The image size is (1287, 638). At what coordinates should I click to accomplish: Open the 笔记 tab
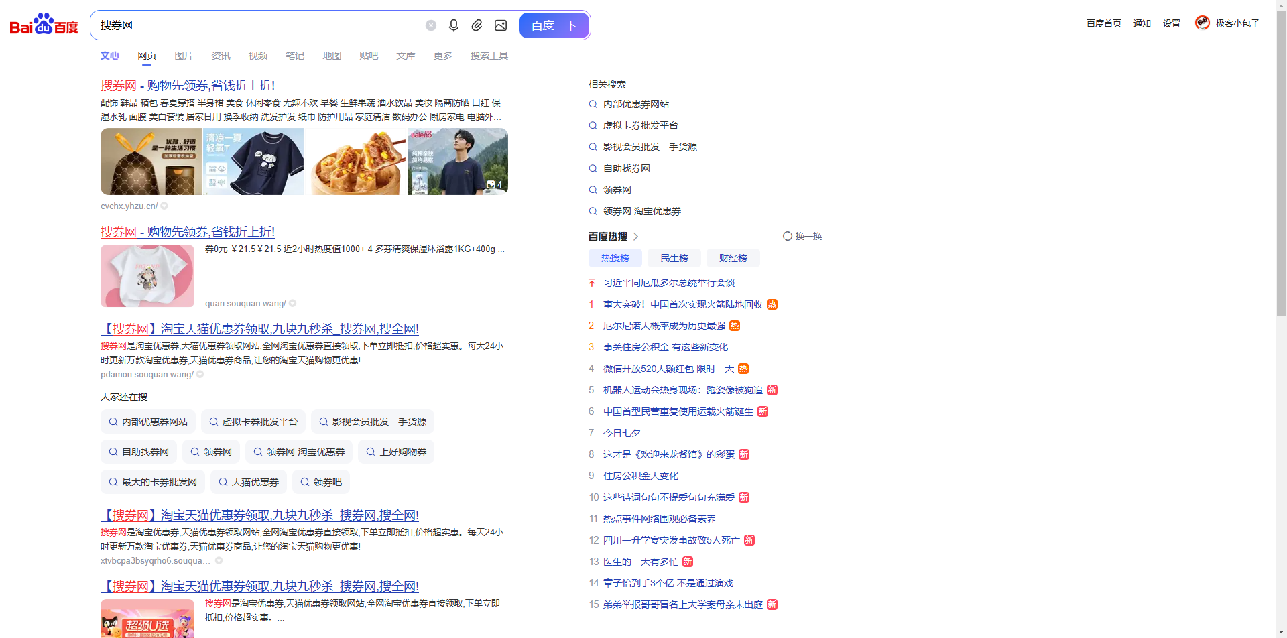[x=295, y=56]
